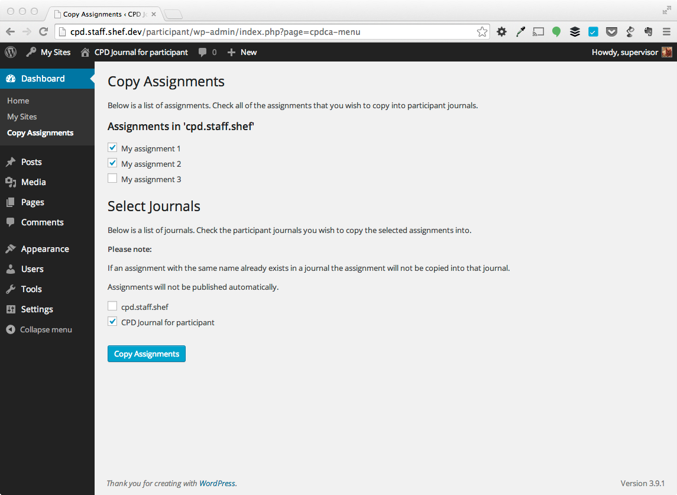Click the fullscreen arrows icon
Viewport: 677px width, 495px height.
point(666,11)
